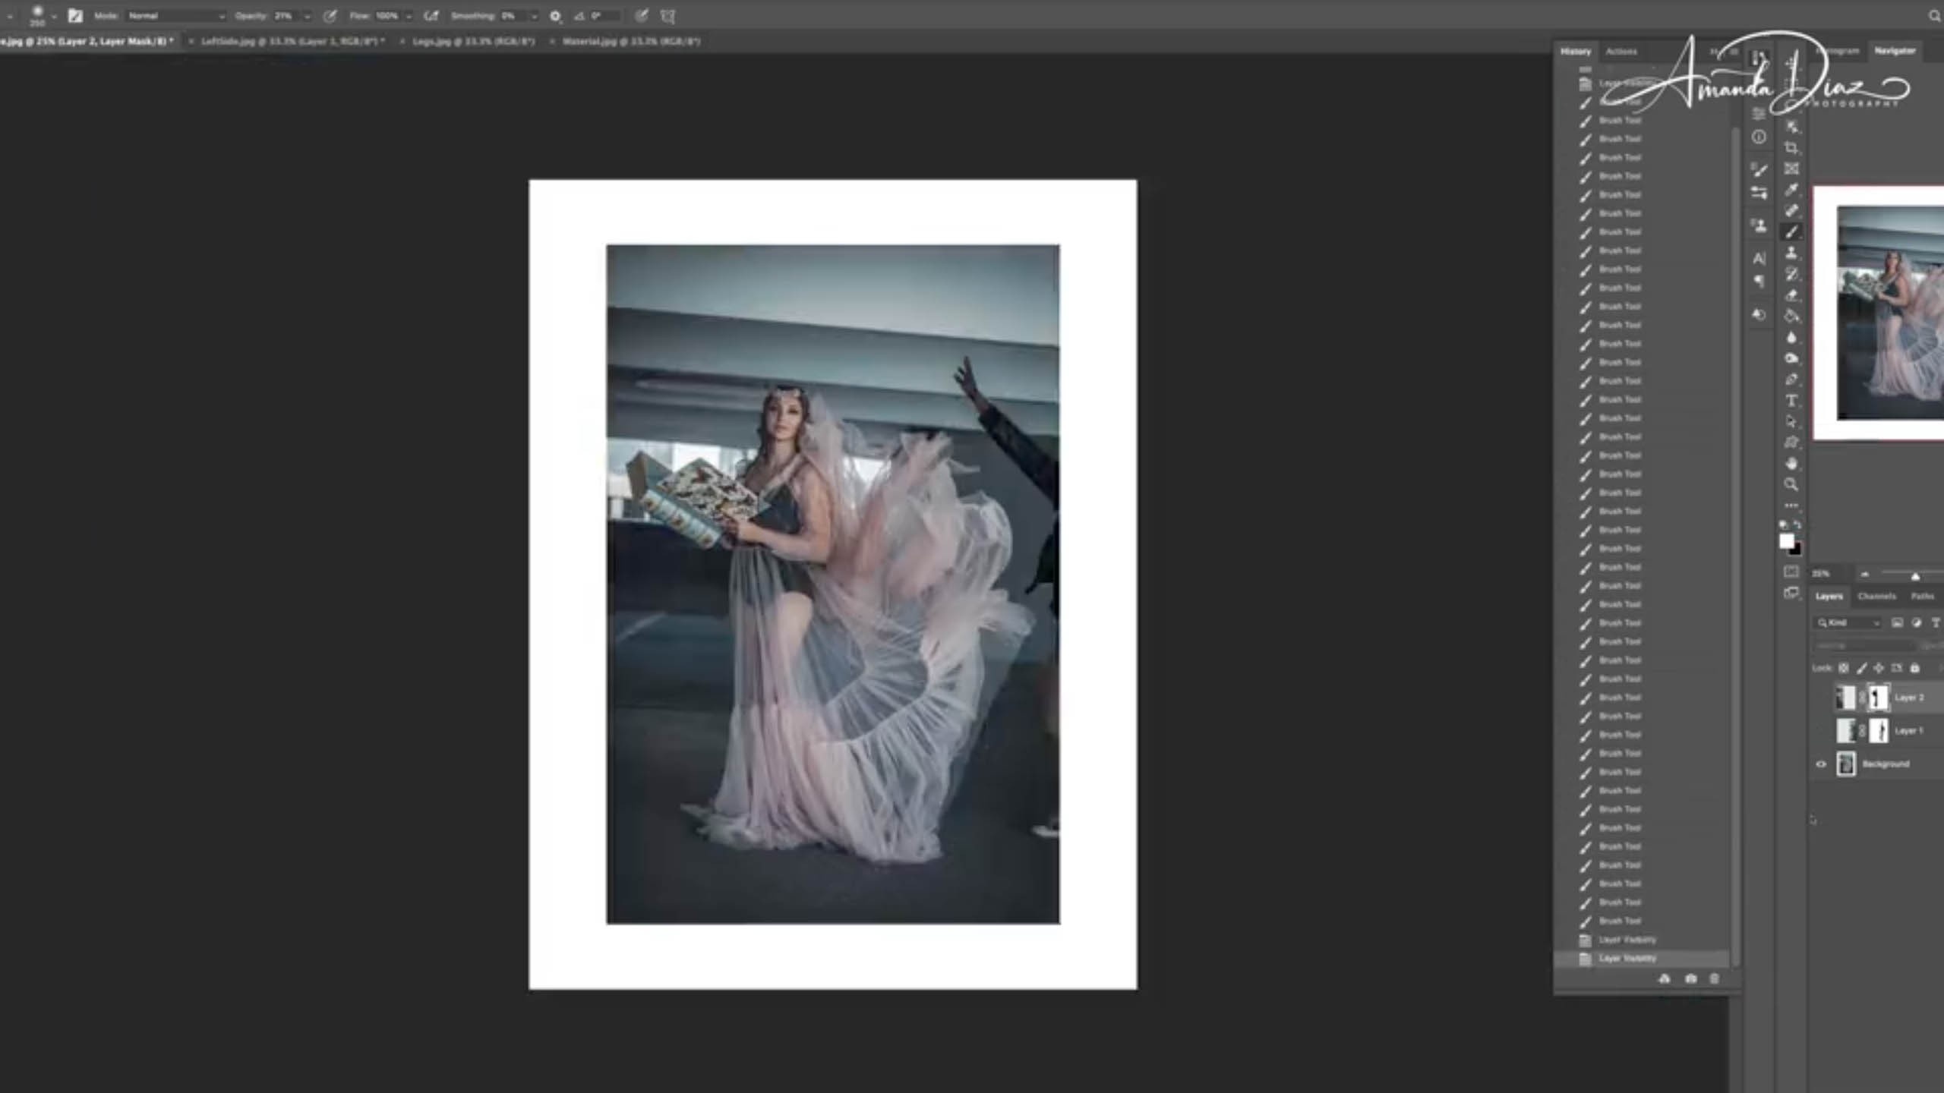Open the layer Kind filter dropdown
Viewport: 1944px width, 1093px height.
[1850, 623]
